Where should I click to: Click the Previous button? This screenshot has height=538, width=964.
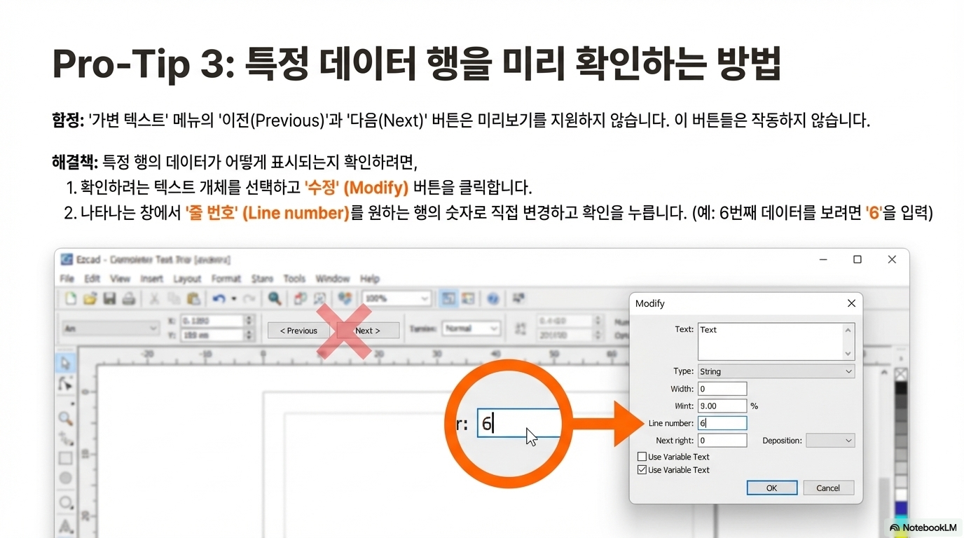[298, 331]
